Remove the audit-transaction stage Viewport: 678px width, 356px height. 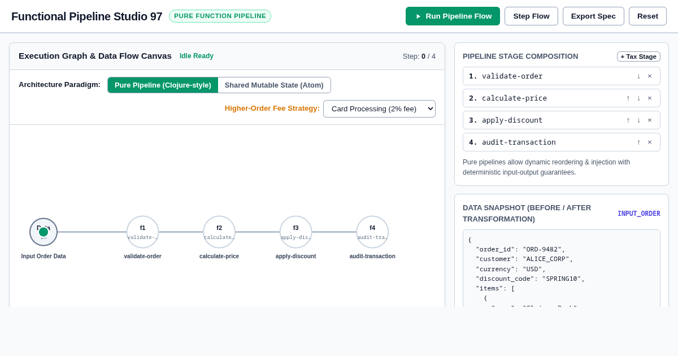click(x=650, y=142)
